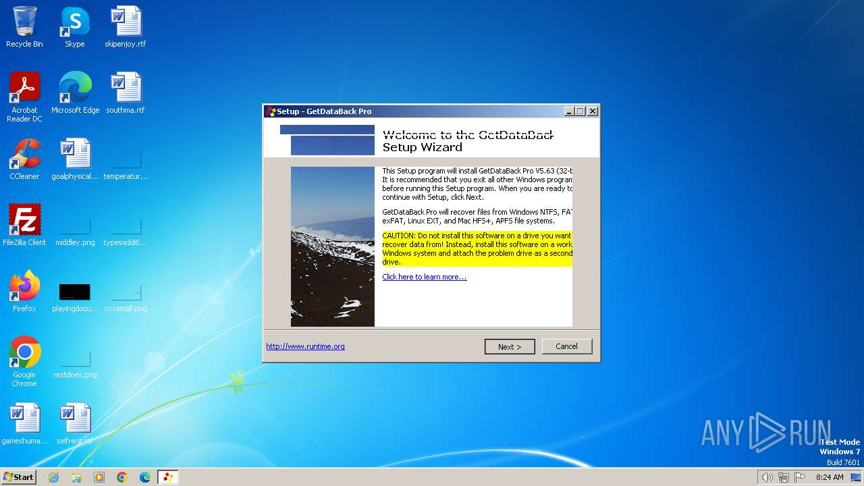Open the http://www.runtime.org link
Viewport: 864px width, 486px height.
pyautogui.click(x=305, y=346)
